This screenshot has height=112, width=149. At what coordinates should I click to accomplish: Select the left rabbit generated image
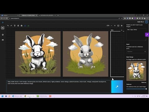click(38, 54)
